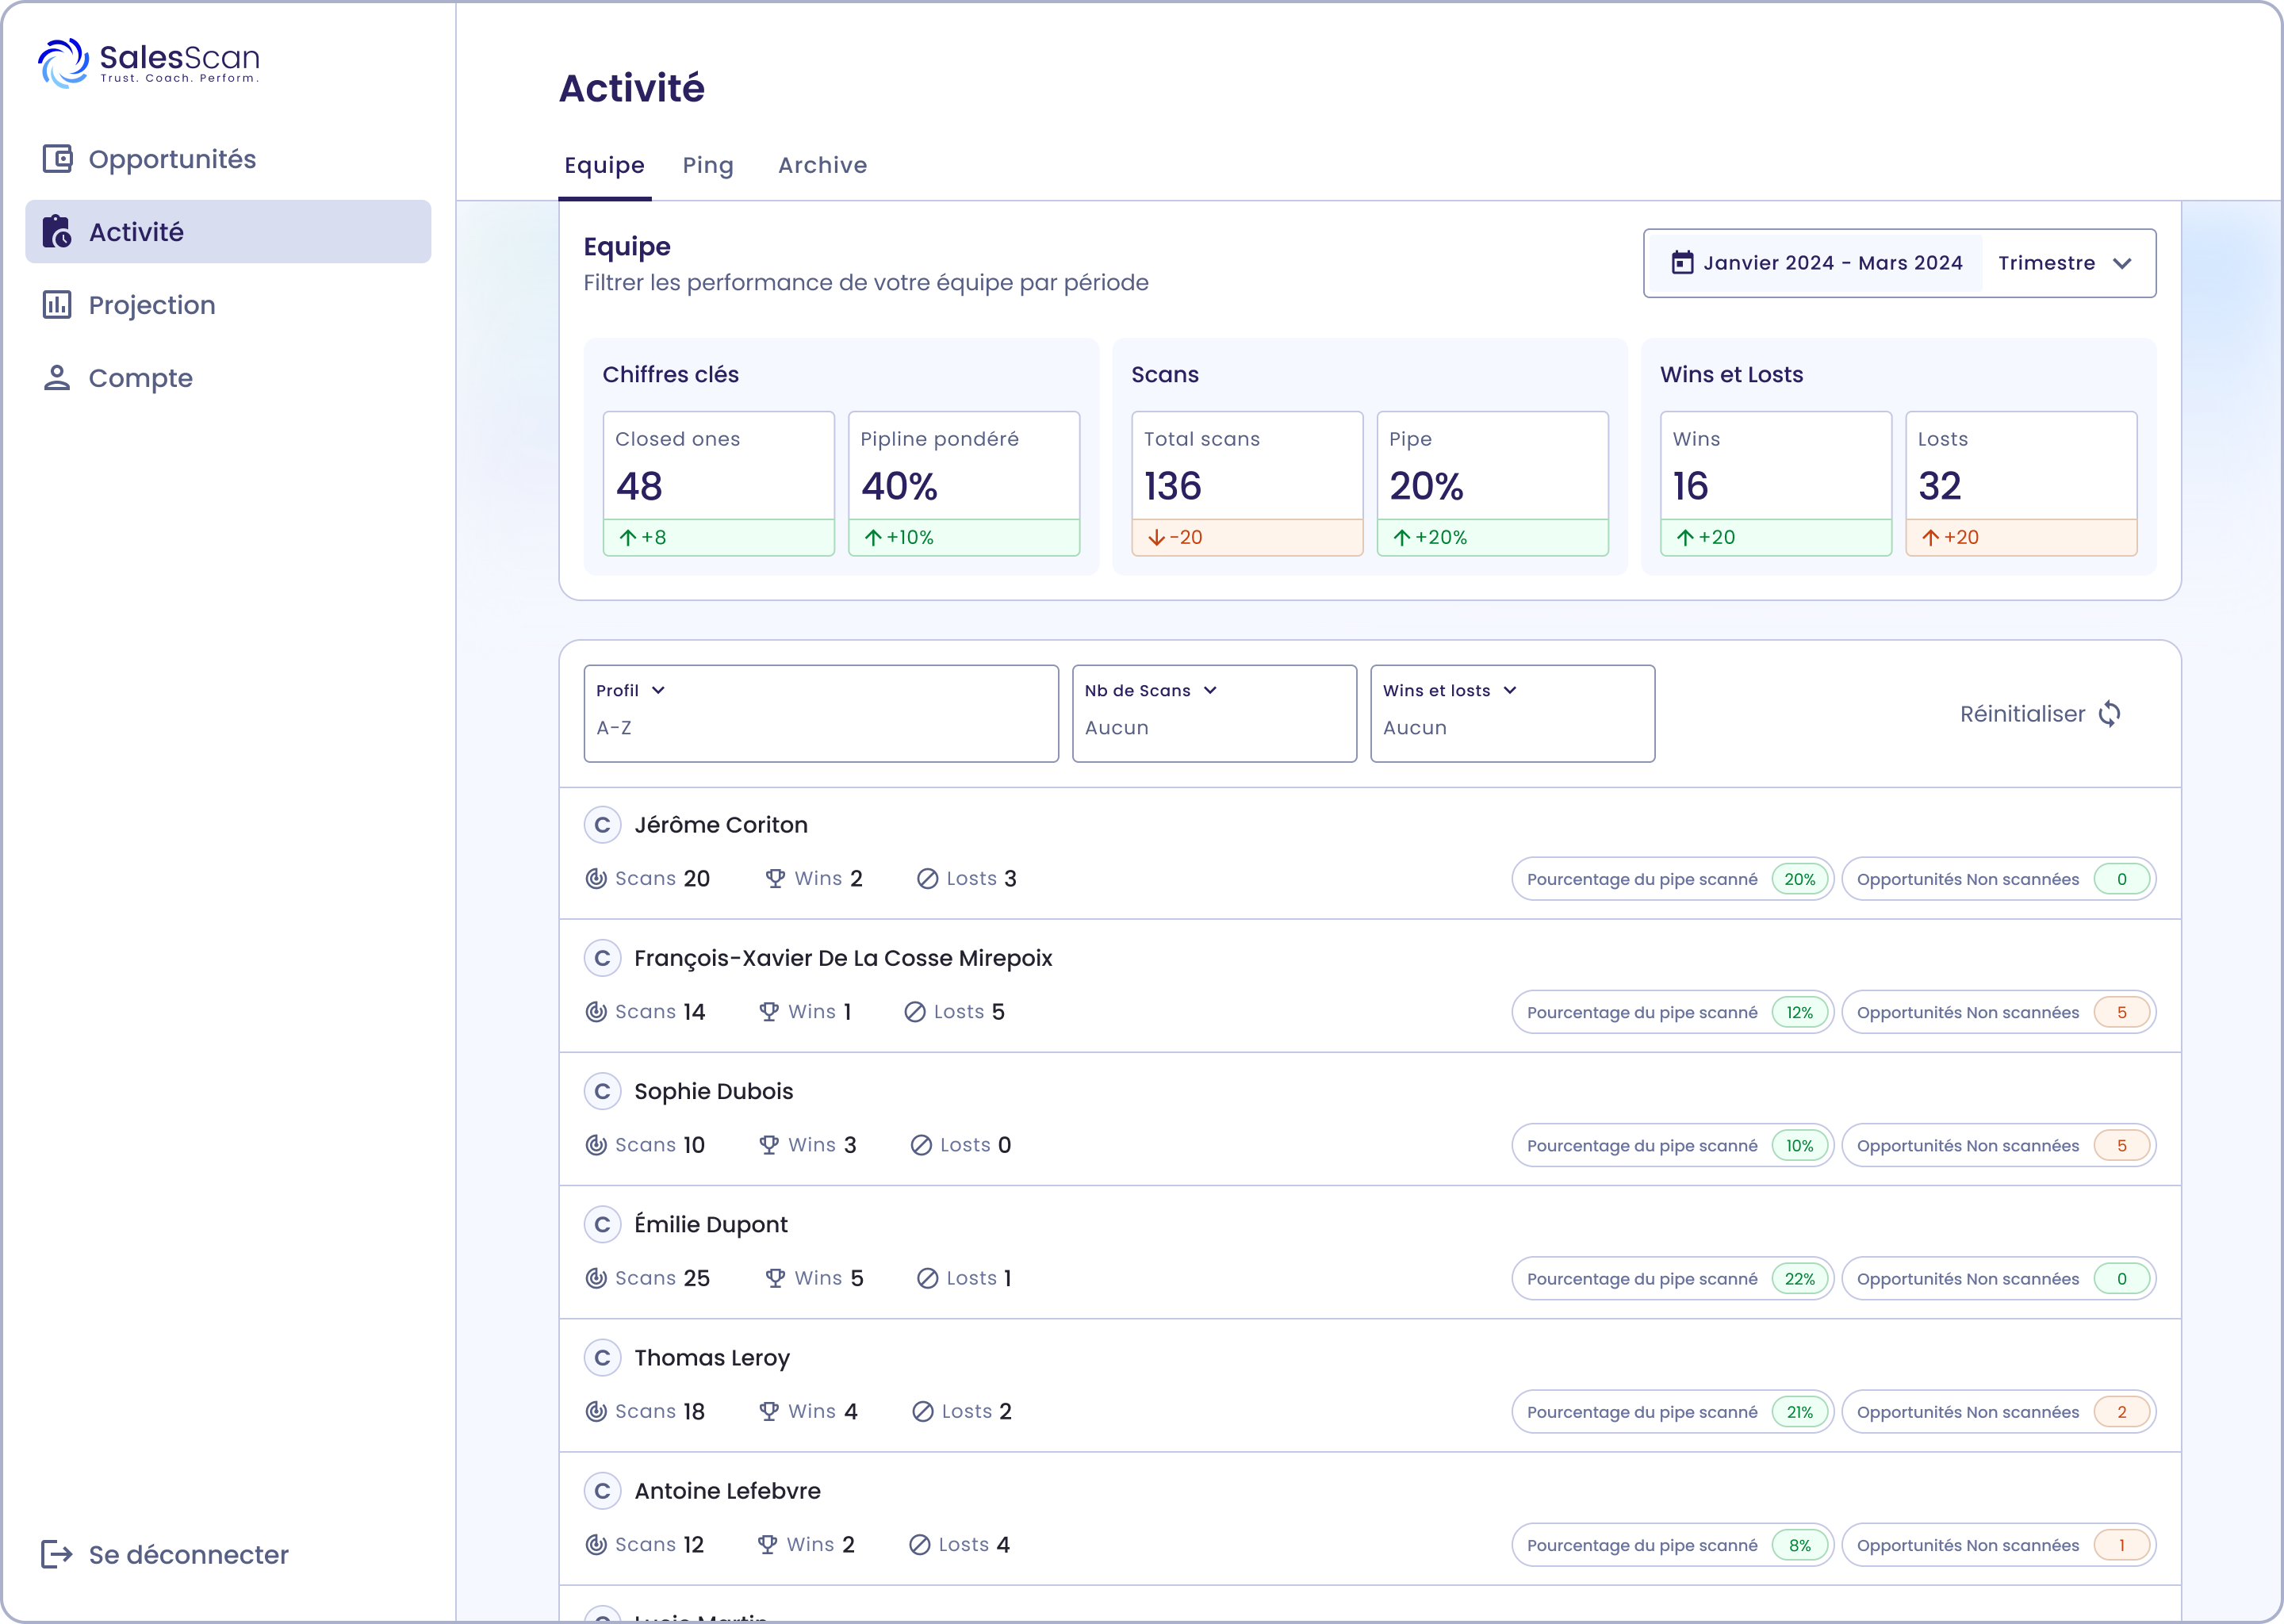Open the Wins et losts filter dropdown
2284x1624 pixels.
1449,691
